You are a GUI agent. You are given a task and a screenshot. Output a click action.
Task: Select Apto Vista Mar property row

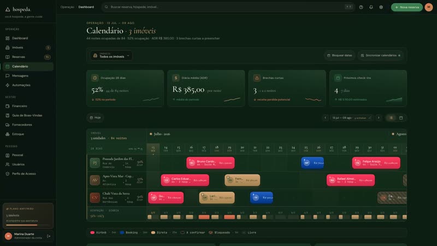point(117,180)
